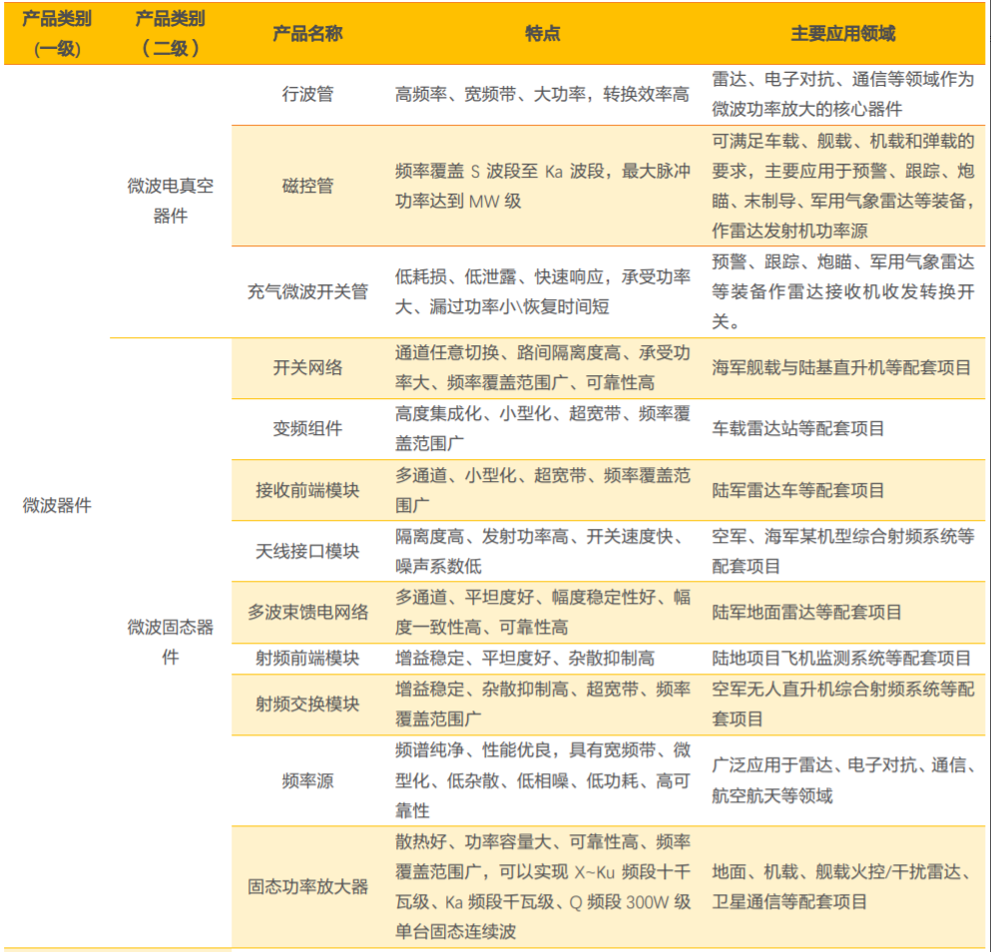The image size is (991, 952).
Task: Select feature text 通道任意切换、路间隔离度高
Action: (508, 352)
